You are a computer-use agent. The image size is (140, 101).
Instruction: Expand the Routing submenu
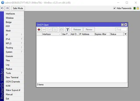14,48
